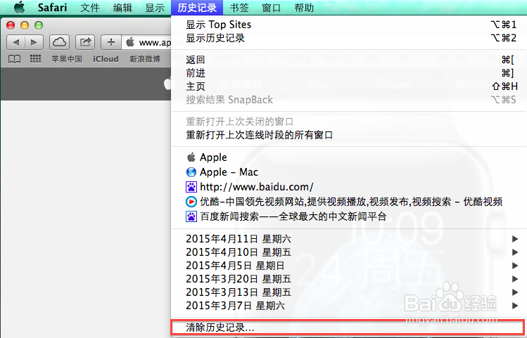Open the 文件 menu
527x338 pixels.
[x=90, y=8]
